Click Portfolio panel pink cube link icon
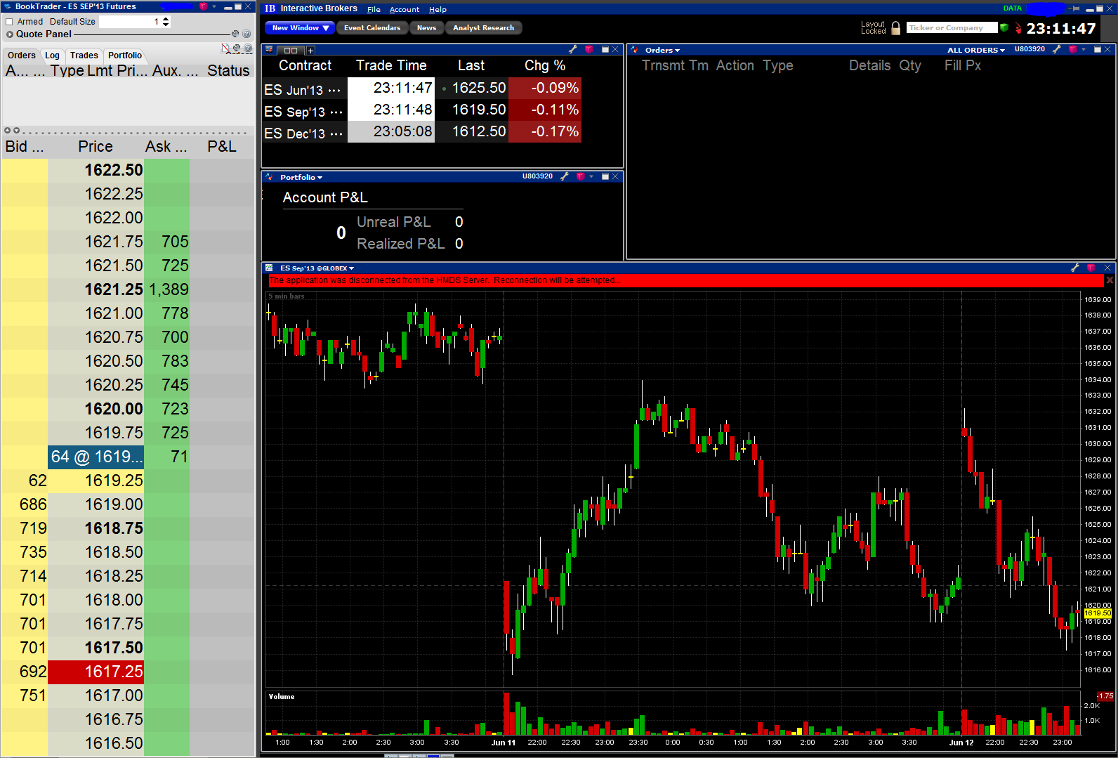This screenshot has height=758, width=1118. click(x=581, y=176)
